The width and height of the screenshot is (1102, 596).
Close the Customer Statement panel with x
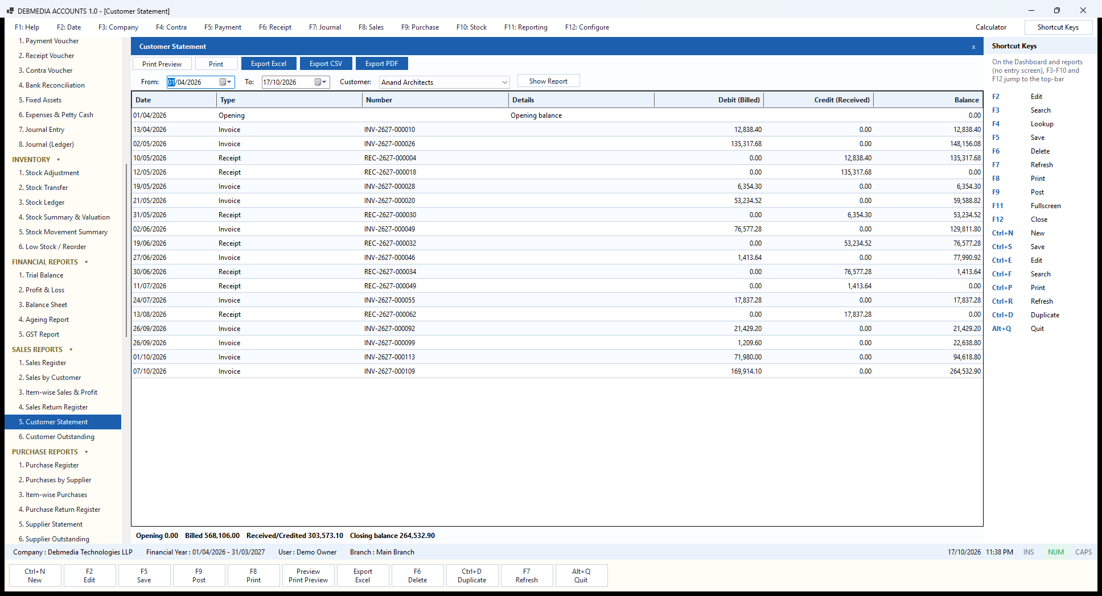pos(973,47)
